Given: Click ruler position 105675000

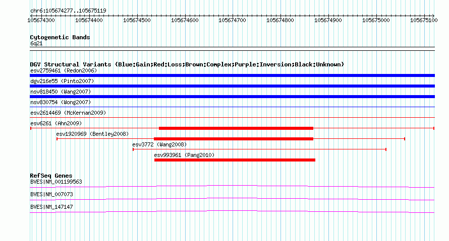Looking at the screenshot, I should point(376,20).
